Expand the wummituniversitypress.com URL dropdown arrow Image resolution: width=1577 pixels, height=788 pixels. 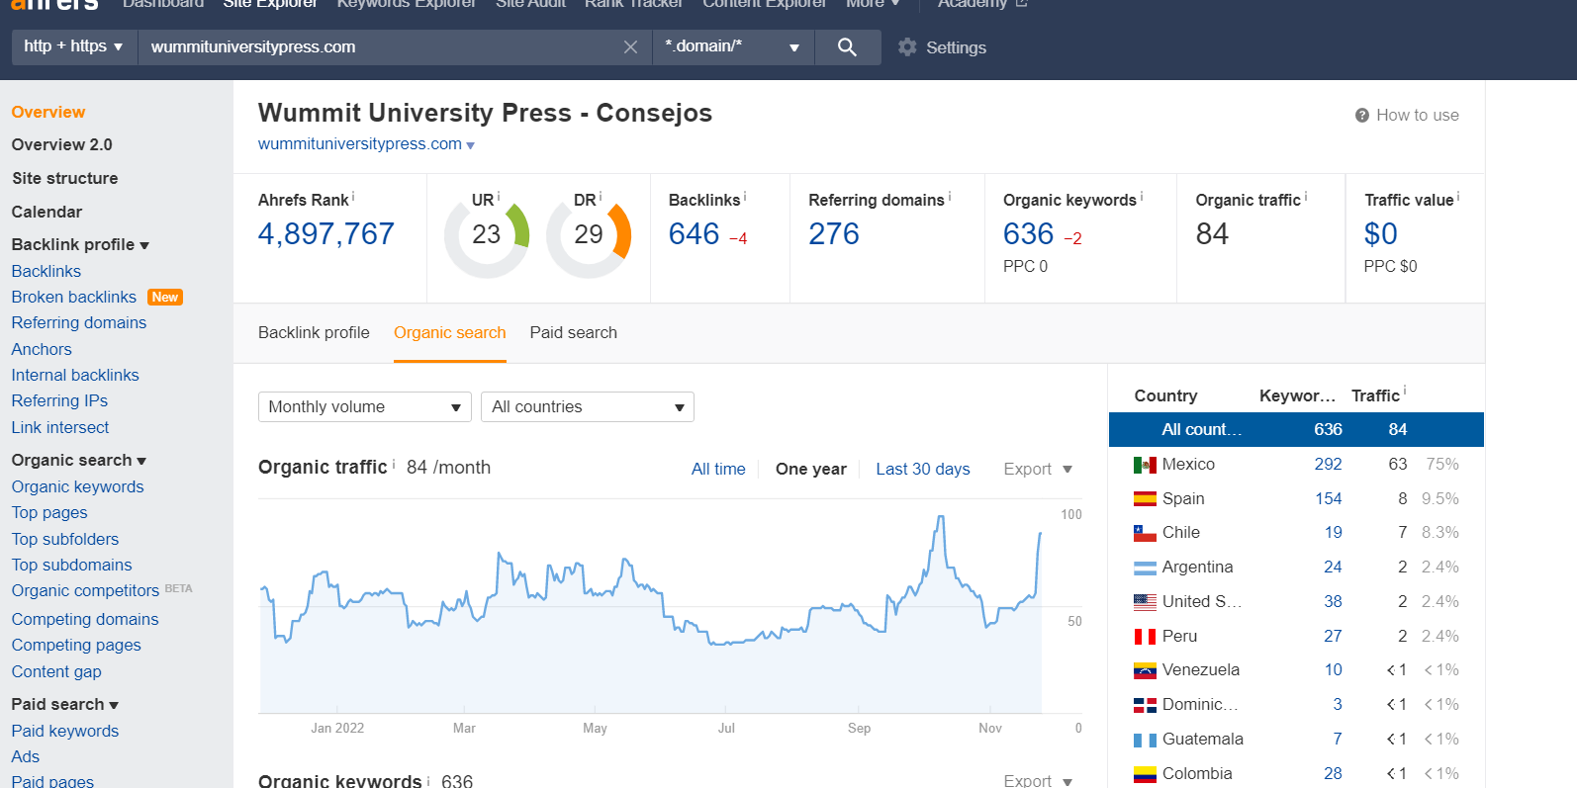(470, 146)
